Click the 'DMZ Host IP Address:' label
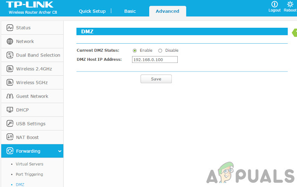The width and height of the screenshot is (297, 187). [x=99, y=59]
